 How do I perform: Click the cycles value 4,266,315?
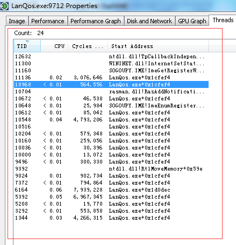[x=88, y=218]
